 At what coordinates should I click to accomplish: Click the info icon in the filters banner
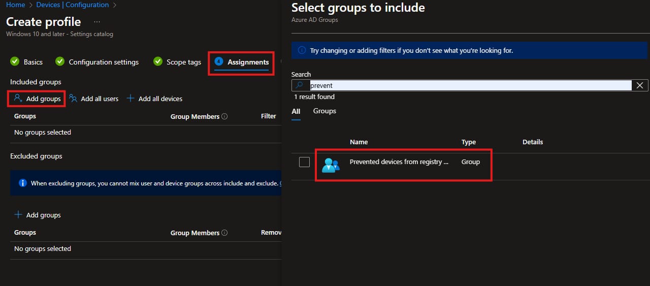[x=301, y=51]
